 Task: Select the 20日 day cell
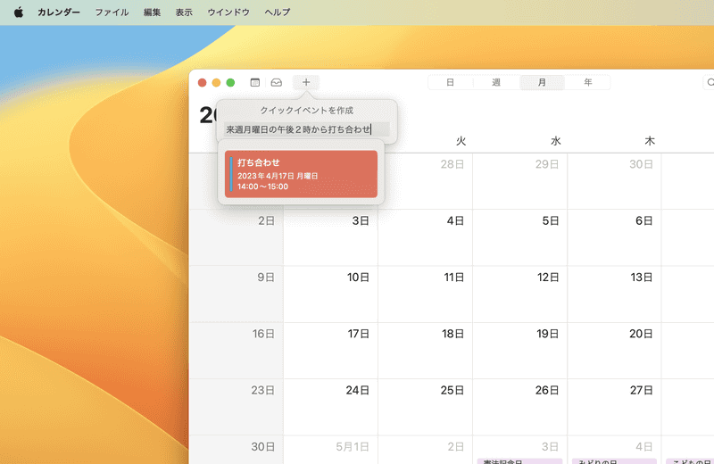(x=614, y=351)
